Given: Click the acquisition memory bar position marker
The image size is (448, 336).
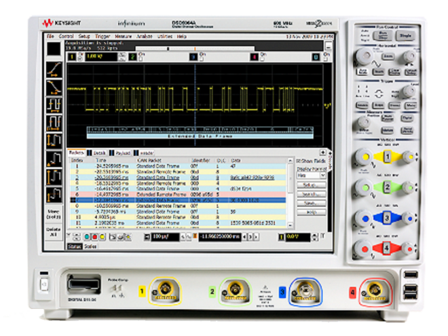Looking at the screenshot, I should (168, 49).
